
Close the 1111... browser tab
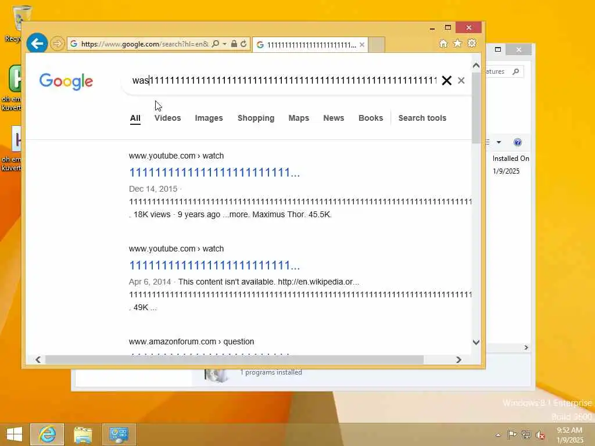pos(362,45)
